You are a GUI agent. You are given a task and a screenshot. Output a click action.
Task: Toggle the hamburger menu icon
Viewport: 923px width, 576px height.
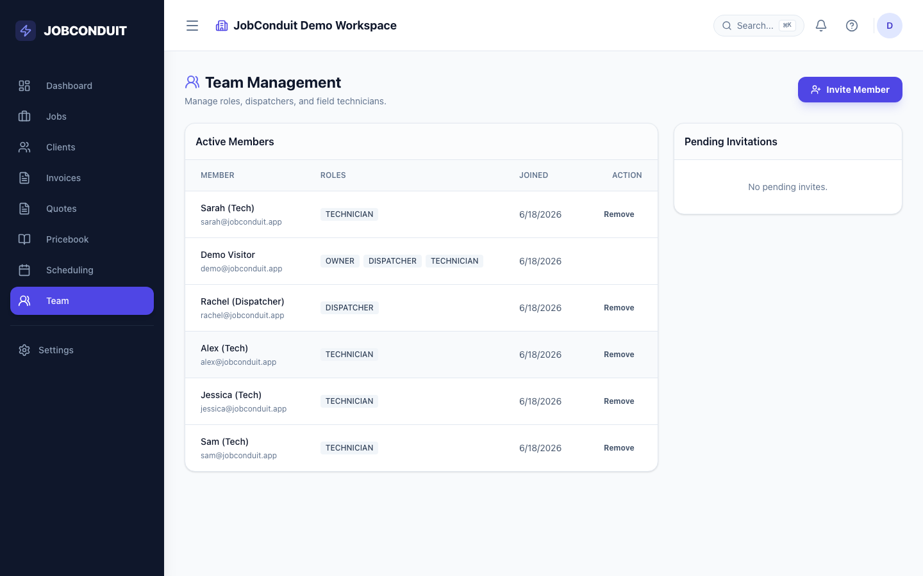pyautogui.click(x=192, y=26)
